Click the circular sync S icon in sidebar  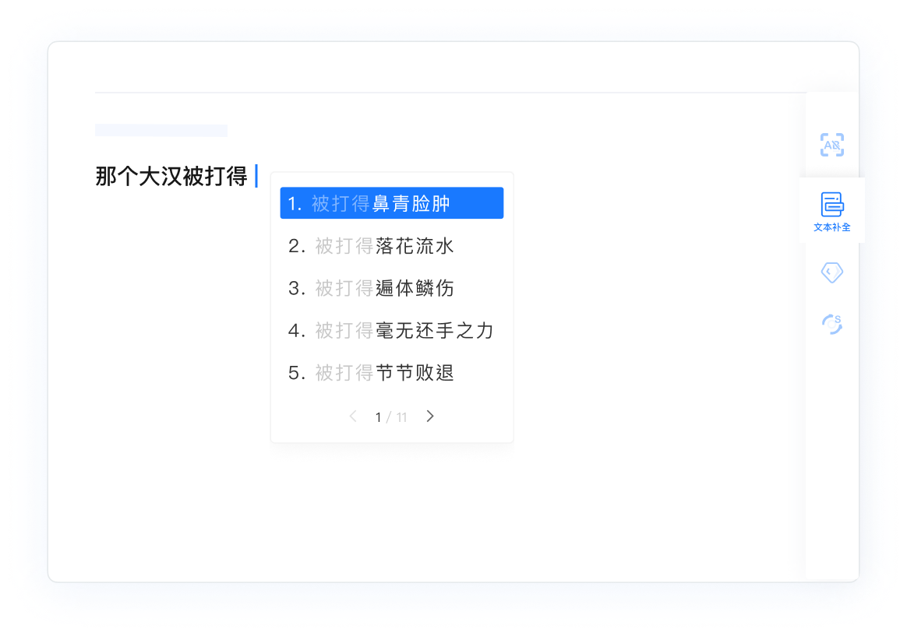[x=831, y=324]
